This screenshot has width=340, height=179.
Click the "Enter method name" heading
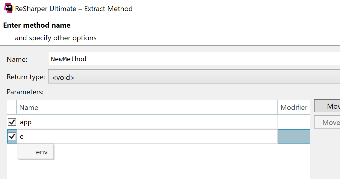pos(37,25)
